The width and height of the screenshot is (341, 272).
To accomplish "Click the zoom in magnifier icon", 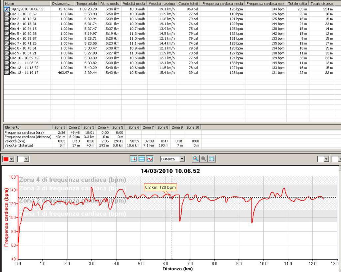I will pos(195,159).
